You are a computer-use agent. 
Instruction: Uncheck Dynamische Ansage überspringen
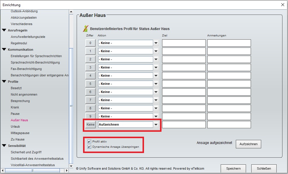coord(89,147)
